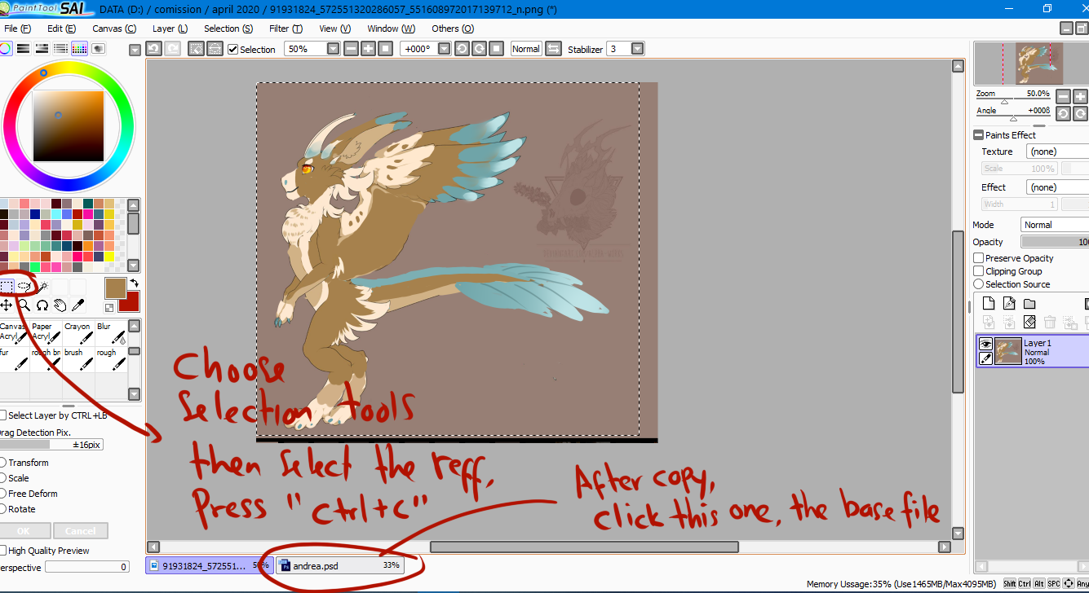
Task: Select the Transform radio option
Action: click(2, 463)
